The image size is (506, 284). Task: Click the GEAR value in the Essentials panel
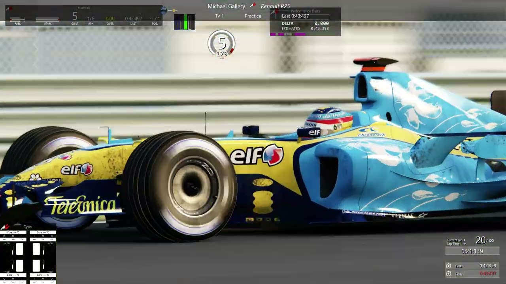click(x=75, y=16)
